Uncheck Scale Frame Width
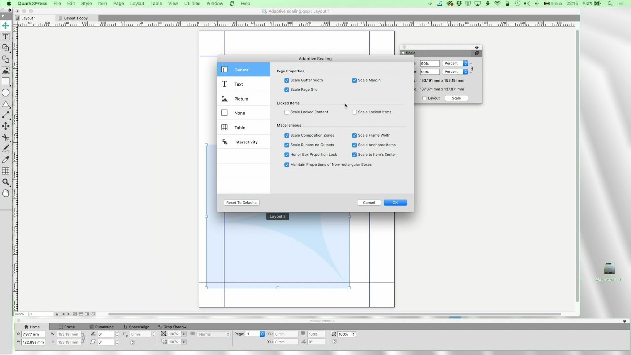The width and height of the screenshot is (631, 355). point(354,135)
